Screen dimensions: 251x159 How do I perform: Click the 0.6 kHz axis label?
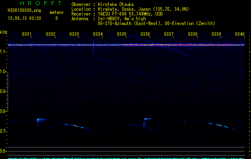point(3,151)
